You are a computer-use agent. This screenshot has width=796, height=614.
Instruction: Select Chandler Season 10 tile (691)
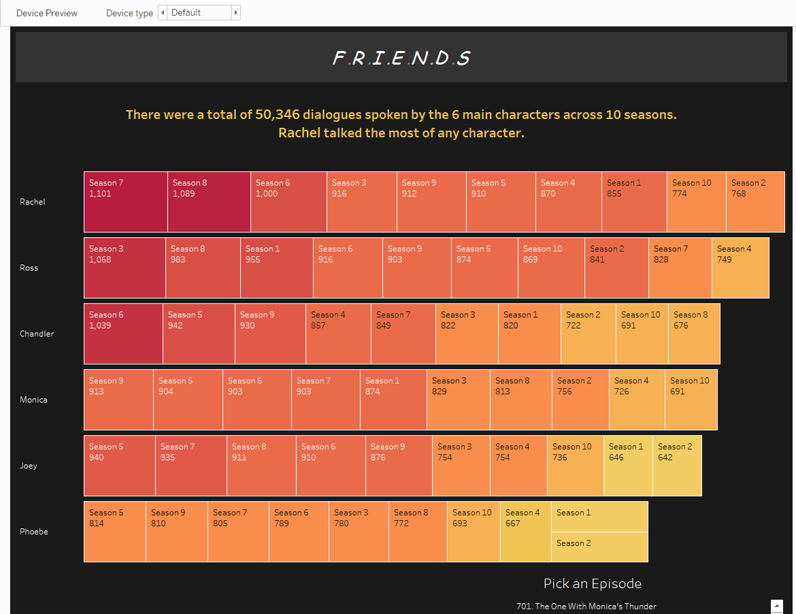(642, 334)
